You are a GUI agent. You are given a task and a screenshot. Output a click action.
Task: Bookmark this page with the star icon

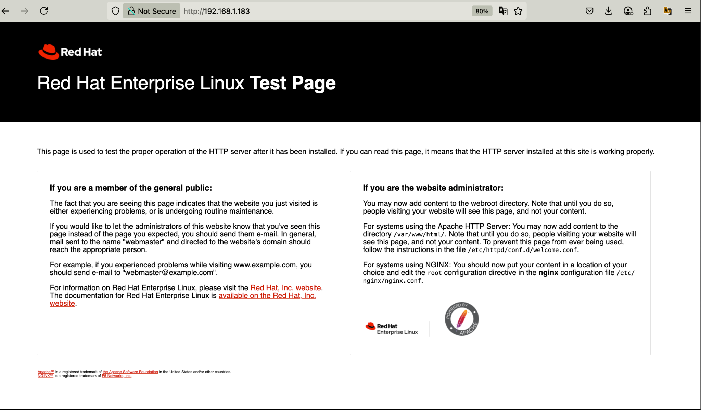click(519, 11)
